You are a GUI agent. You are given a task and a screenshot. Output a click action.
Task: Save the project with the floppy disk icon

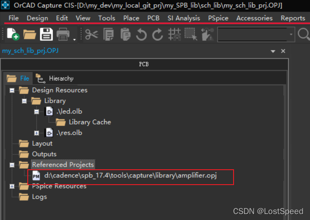46,35
